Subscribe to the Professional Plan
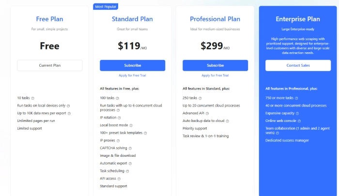 click(215, 65)
